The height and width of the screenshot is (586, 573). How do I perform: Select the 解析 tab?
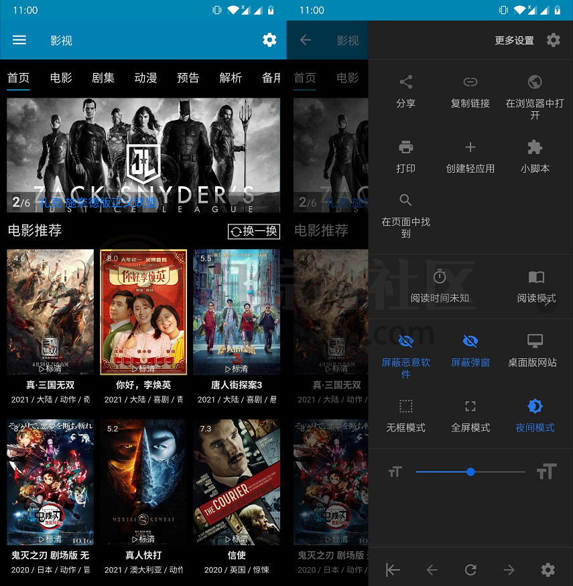[x=231, y=78]
